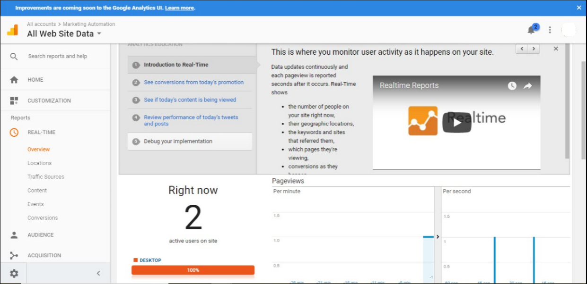Click the small arrow between pageview charts
587x284 pixels.
[x=438, y=237]
